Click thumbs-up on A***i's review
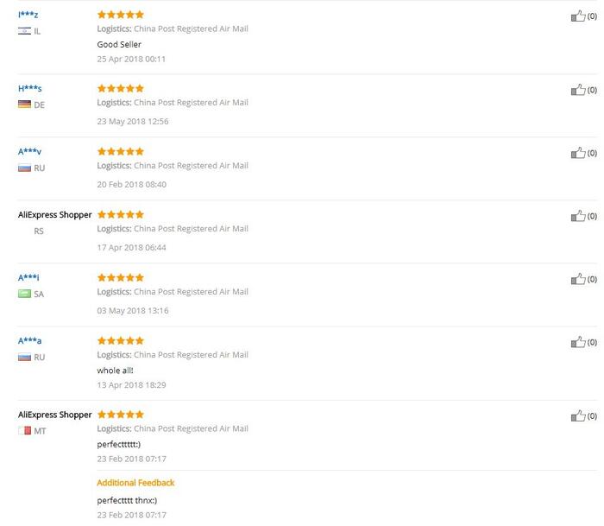Screen dimensions: 604x526 click(578, 279)
